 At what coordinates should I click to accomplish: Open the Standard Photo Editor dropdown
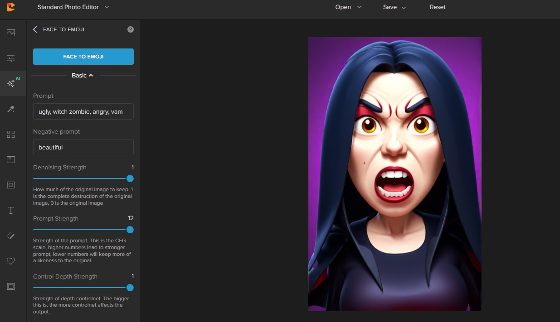73,7
